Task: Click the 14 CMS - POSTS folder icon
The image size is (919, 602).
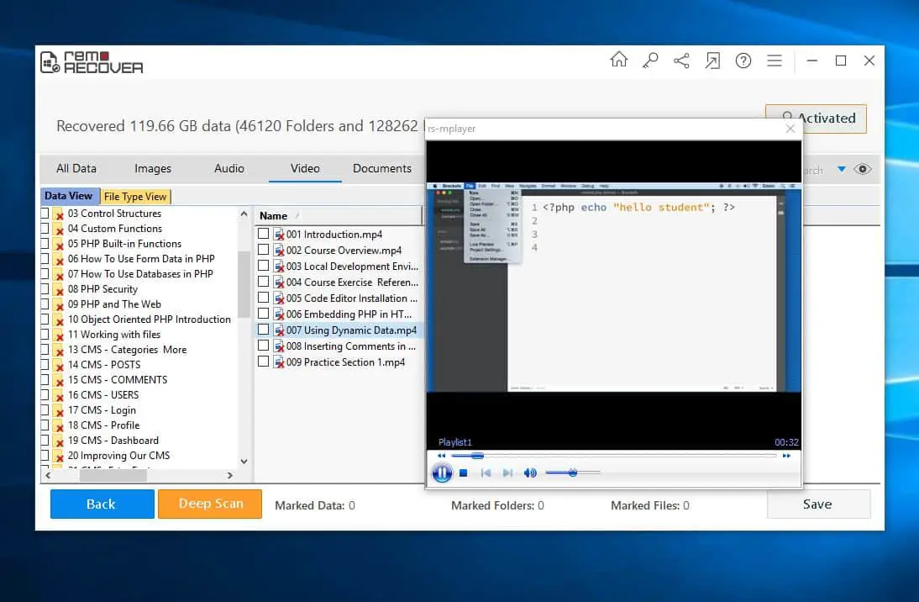Action: point(58,365)
